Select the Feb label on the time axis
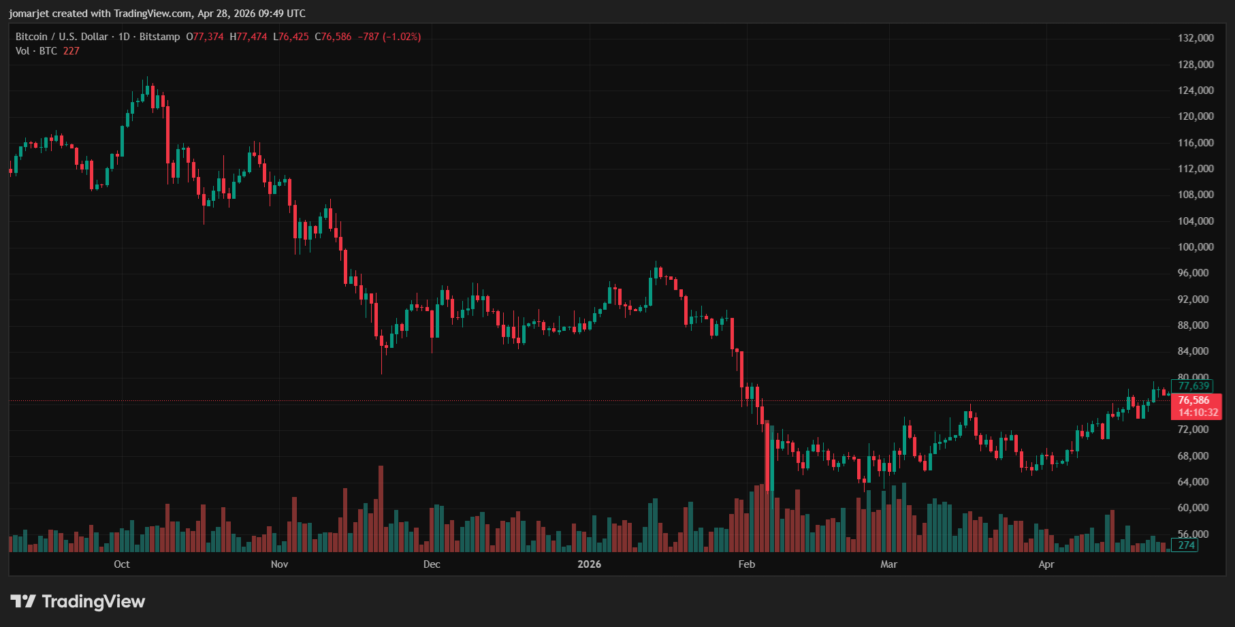Viewport: 1235px width, 627px height. [747, 564]
